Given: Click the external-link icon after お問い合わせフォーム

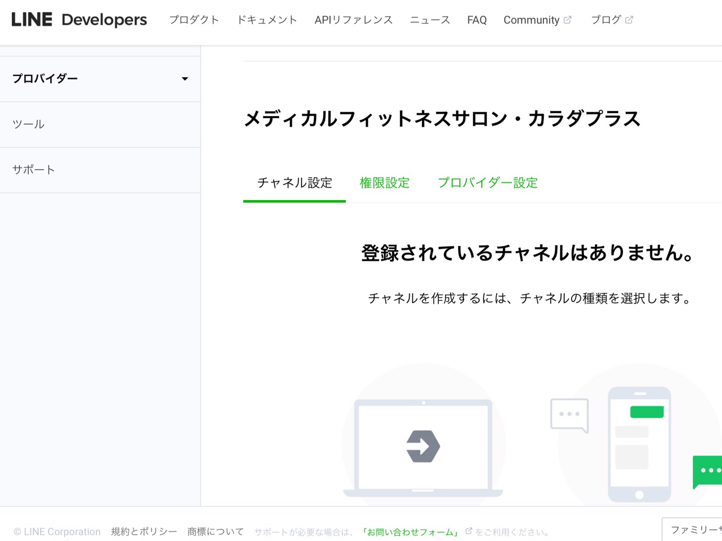Looking at the screenshot, I should click(x=468, y=531).
